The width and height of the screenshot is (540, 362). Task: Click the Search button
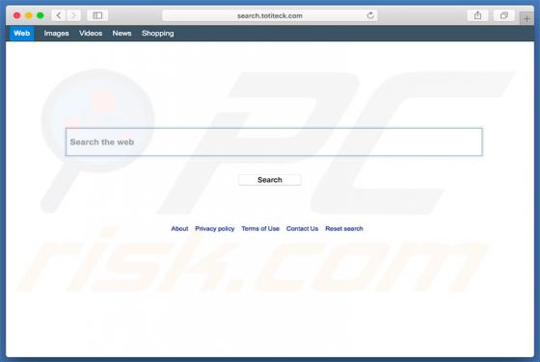[x=270, y=180]
